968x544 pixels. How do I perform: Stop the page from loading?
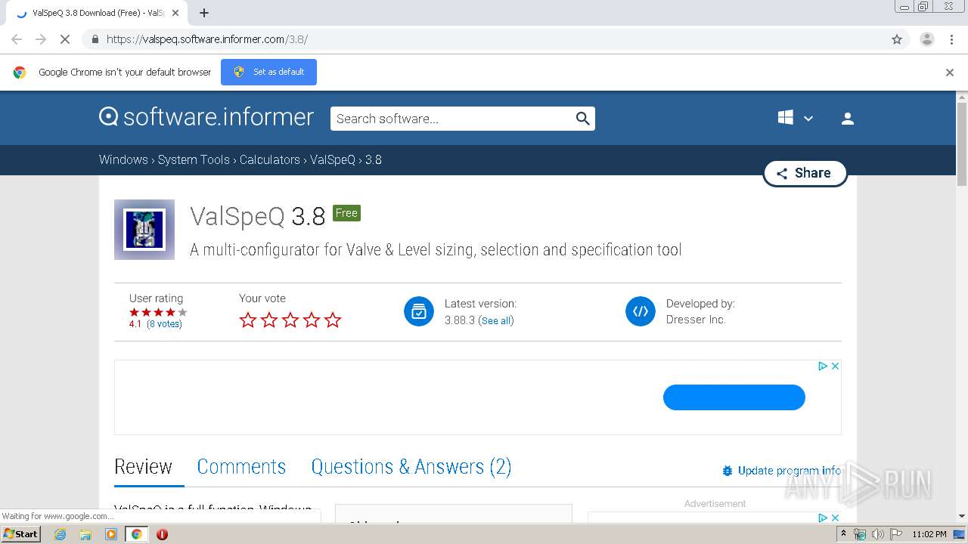pyautogui.click(x=65, y=39)
